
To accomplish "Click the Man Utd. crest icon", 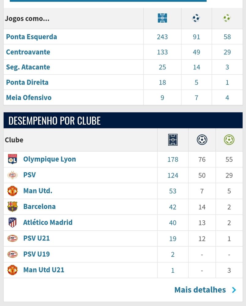I will [x=13, y=191].
